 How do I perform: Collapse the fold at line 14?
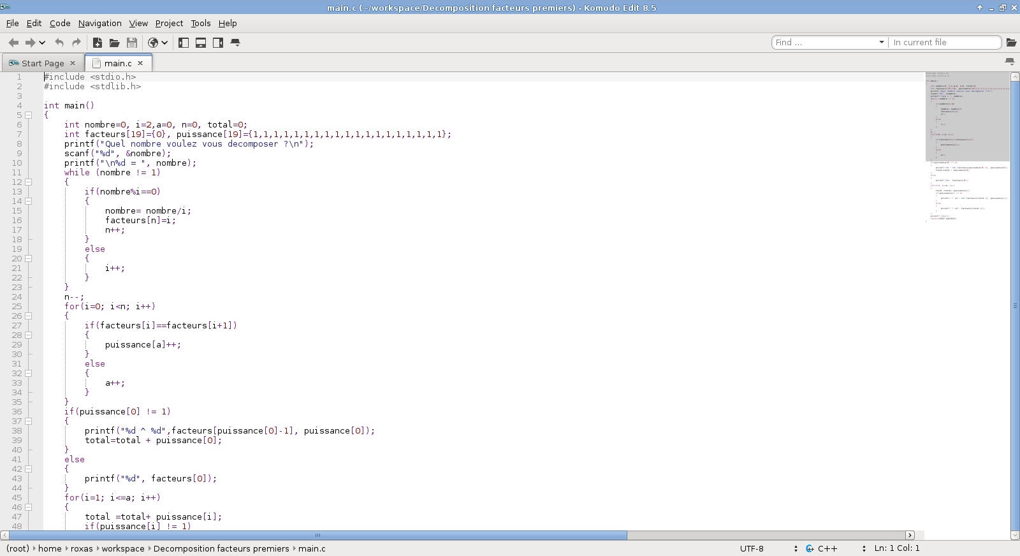point(29,201)
